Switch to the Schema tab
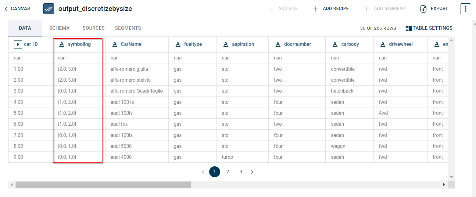 pos(59,28)
